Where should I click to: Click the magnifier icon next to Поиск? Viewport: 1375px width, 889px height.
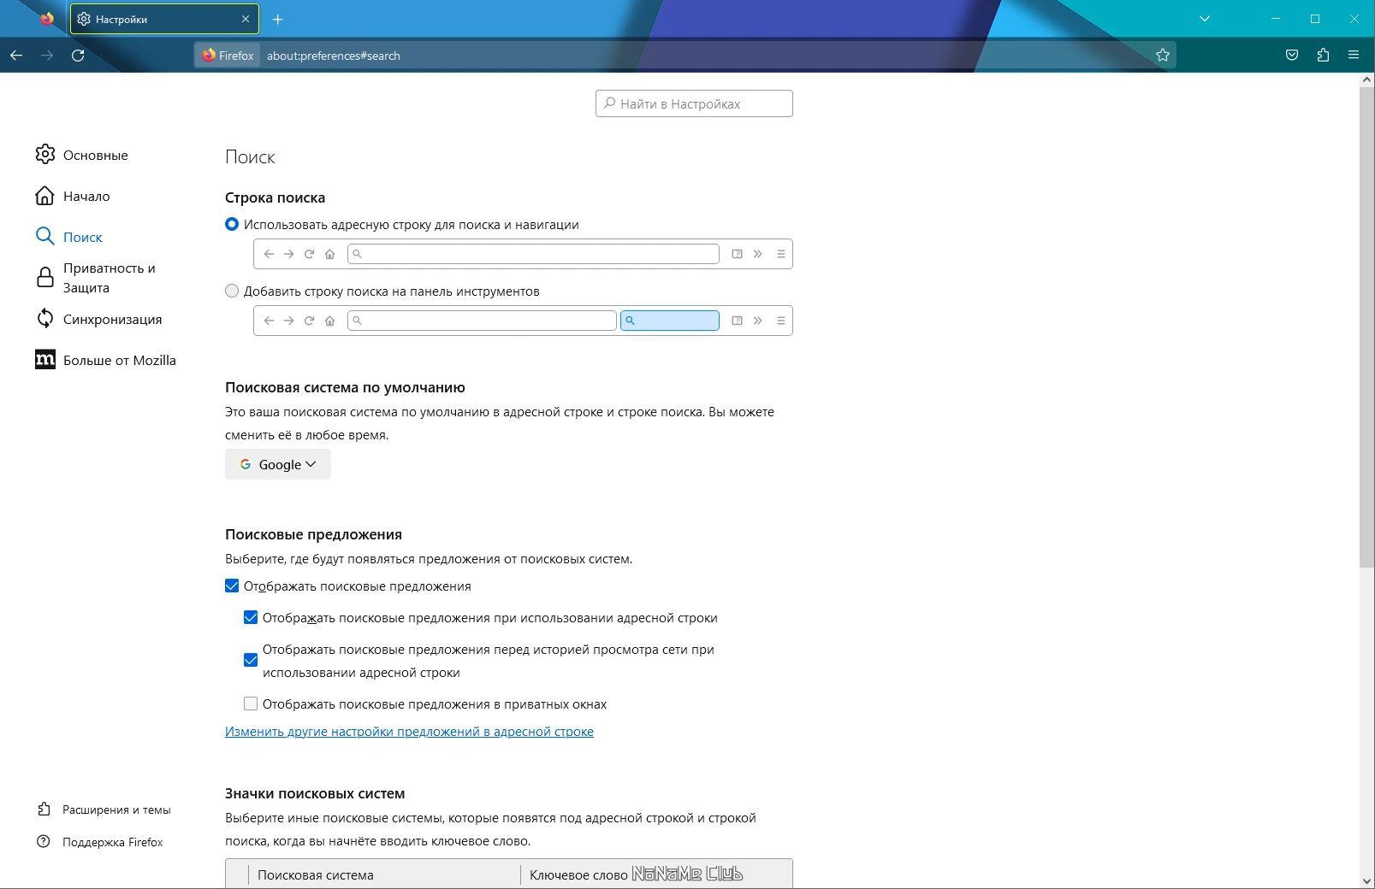[45, 237]
